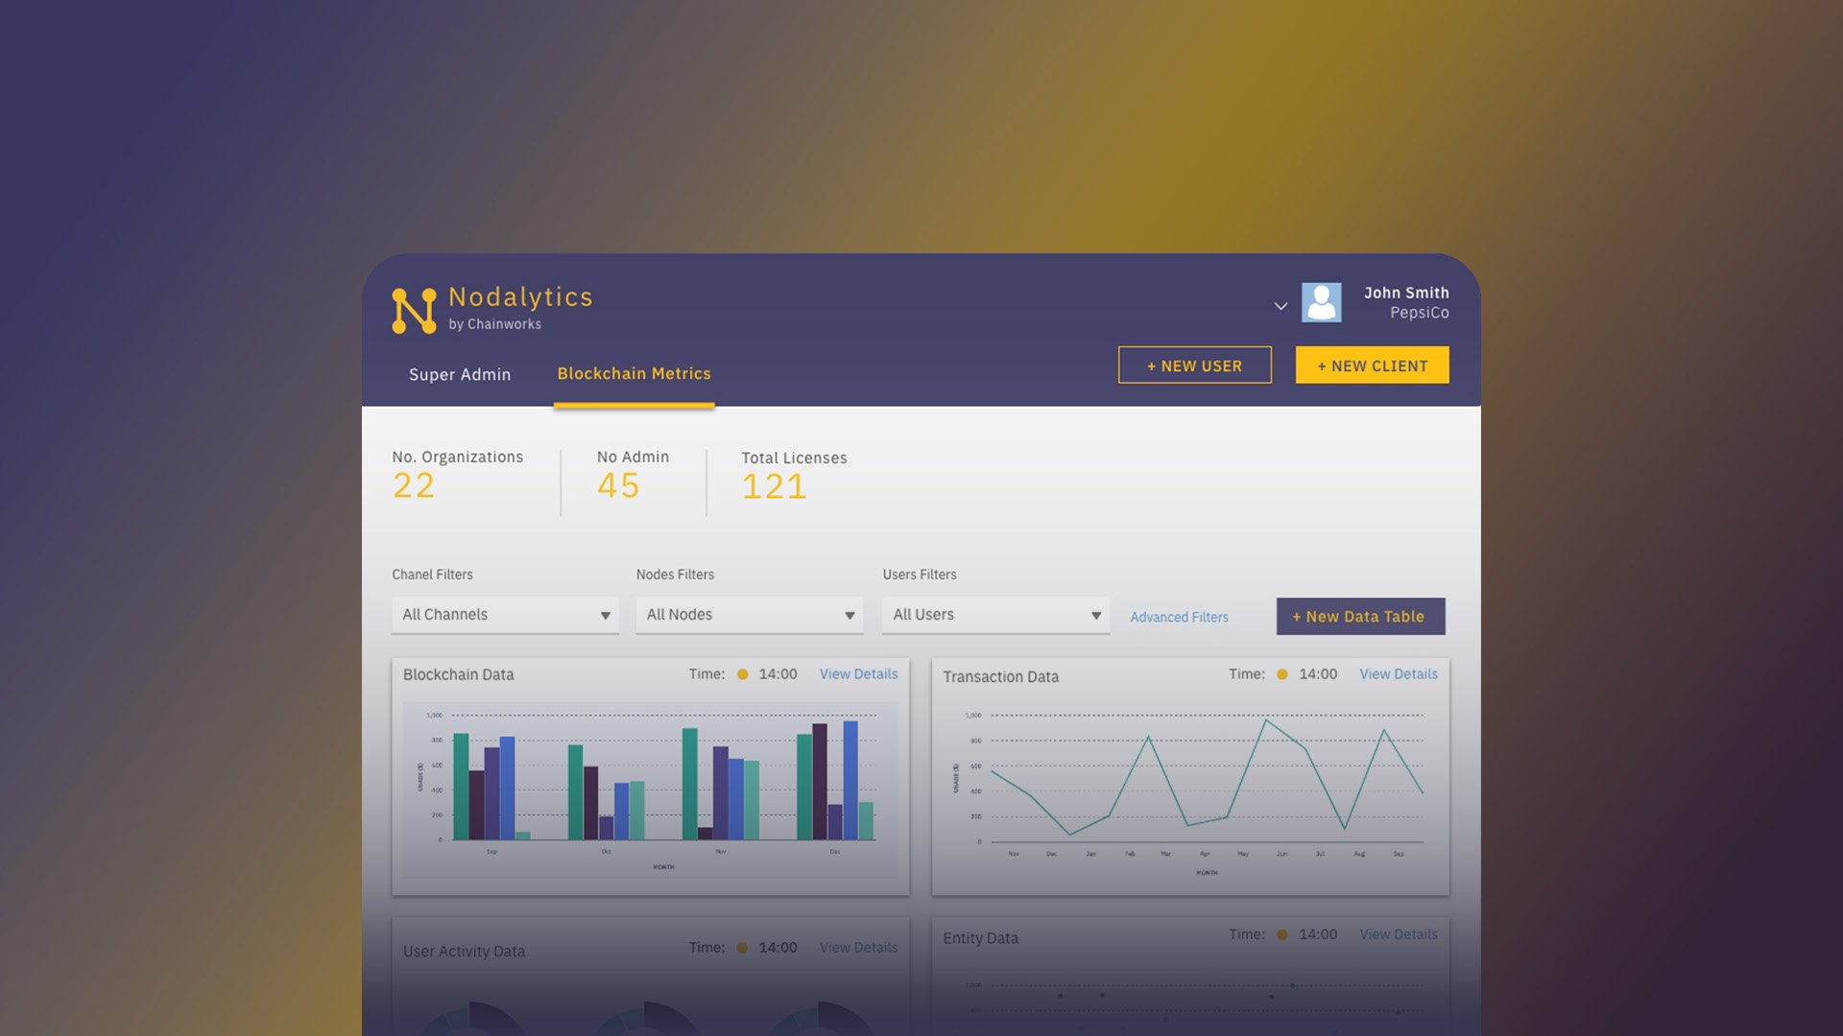Viewport: 1843px width, 1036px height.
Task: Click the + NEW USER button
Action: (x=1195, y=365)
